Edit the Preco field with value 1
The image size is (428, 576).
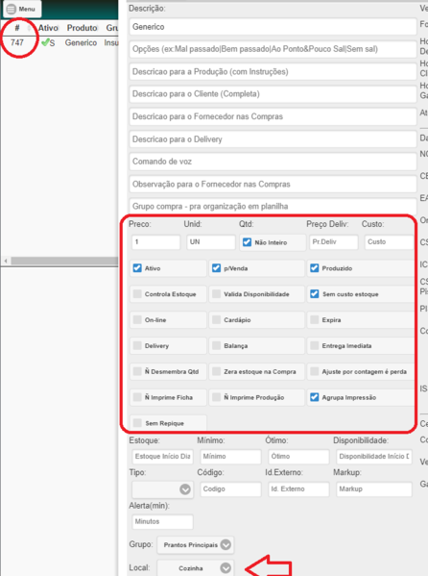155,242
